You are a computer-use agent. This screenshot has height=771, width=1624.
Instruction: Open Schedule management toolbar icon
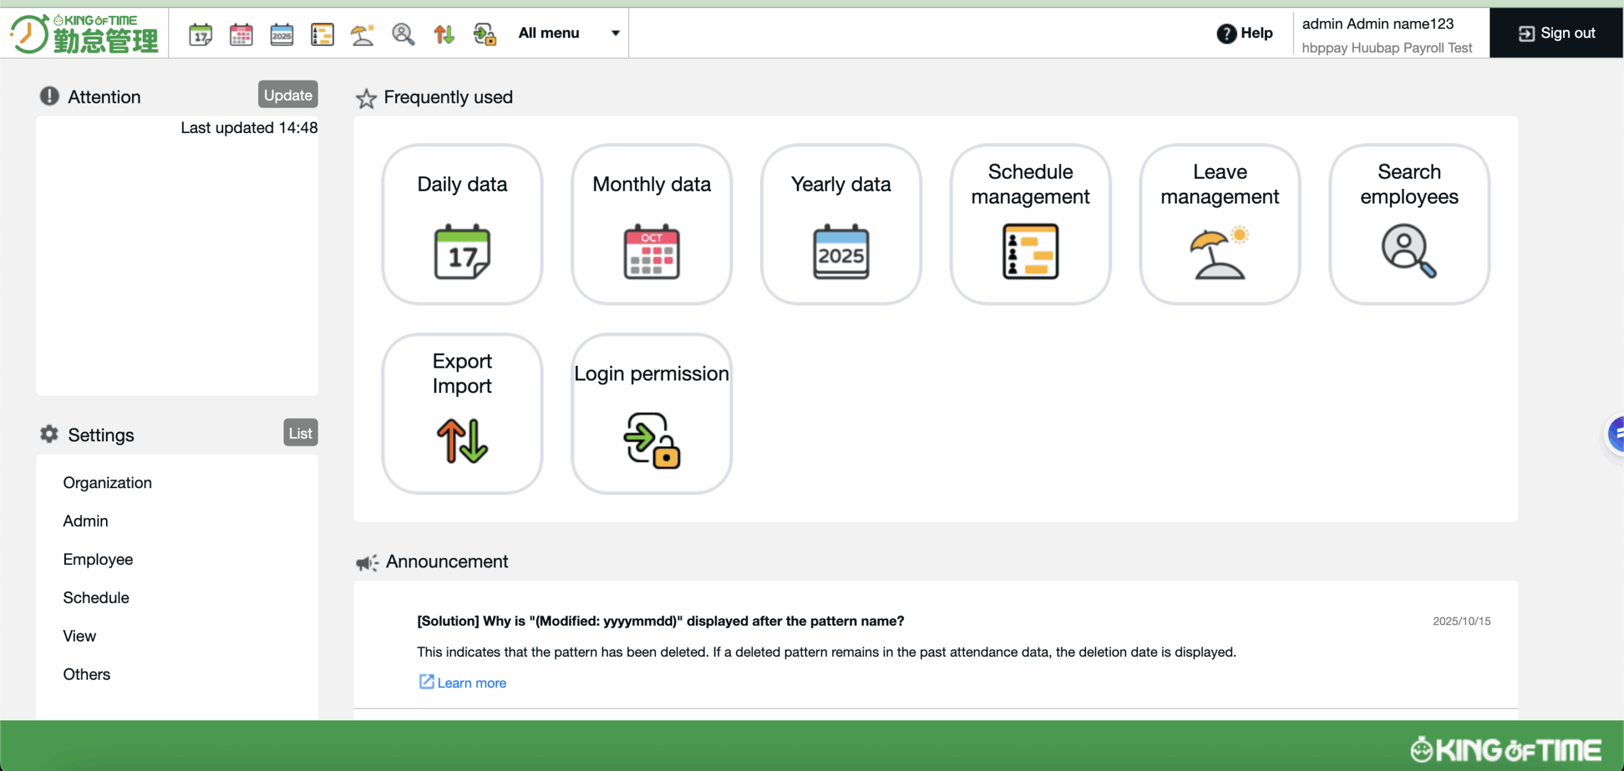click(x=322, y=34)
